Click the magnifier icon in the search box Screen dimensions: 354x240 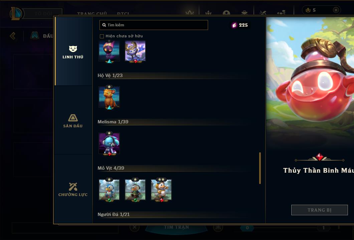point(104,25)
